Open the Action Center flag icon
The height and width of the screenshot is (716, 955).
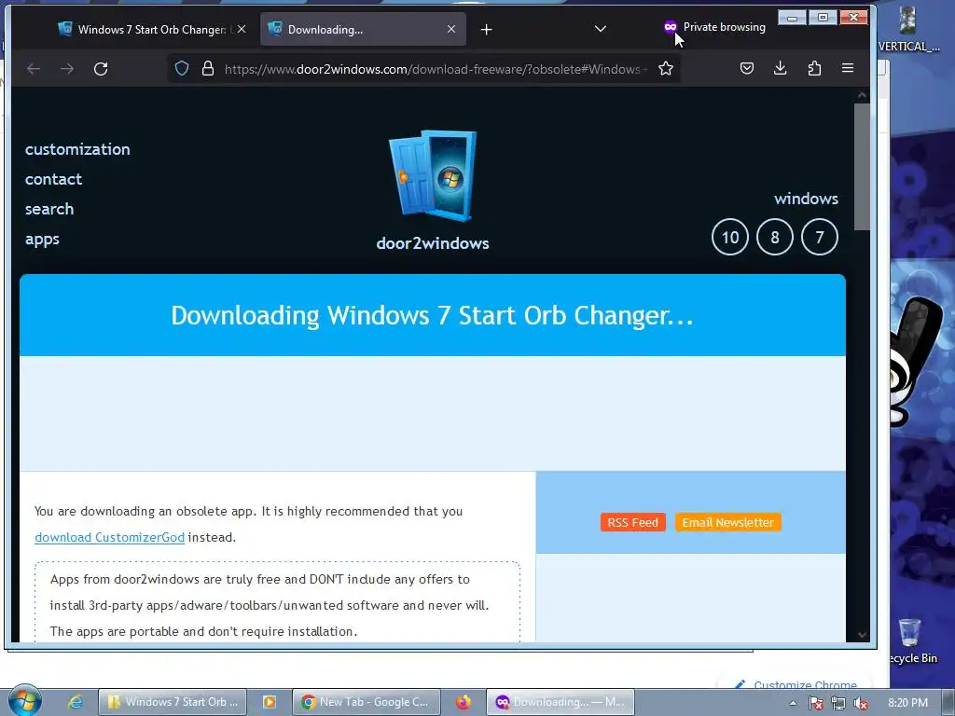[816, 703]
